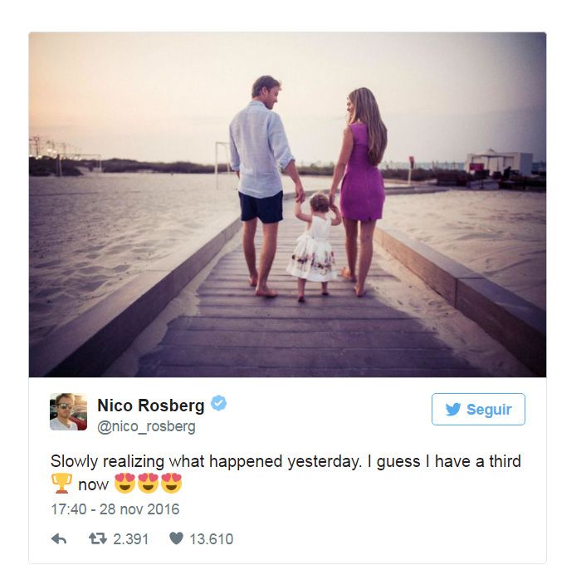
Task: Retweet using the retweet arrows icon
Action: tap(98, 538)
